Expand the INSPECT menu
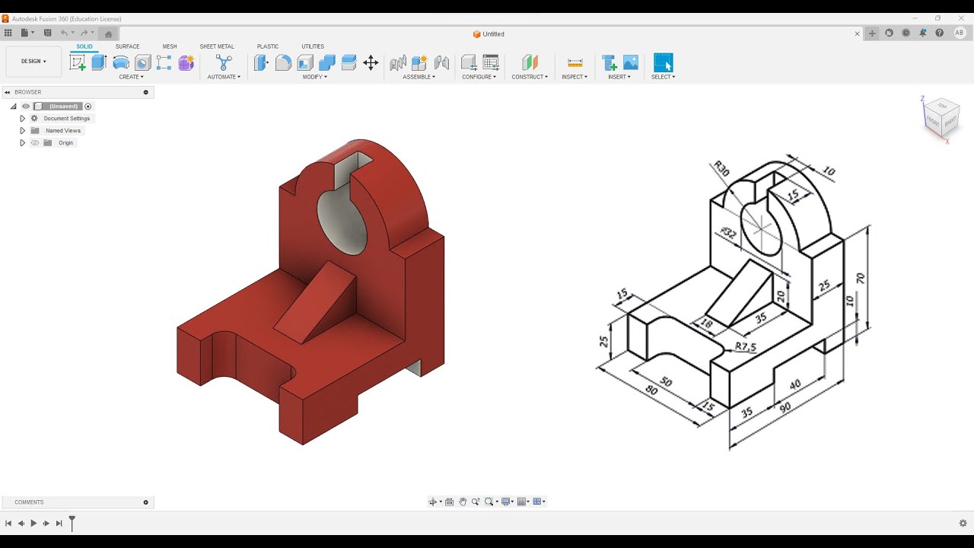 click(575, 77)
